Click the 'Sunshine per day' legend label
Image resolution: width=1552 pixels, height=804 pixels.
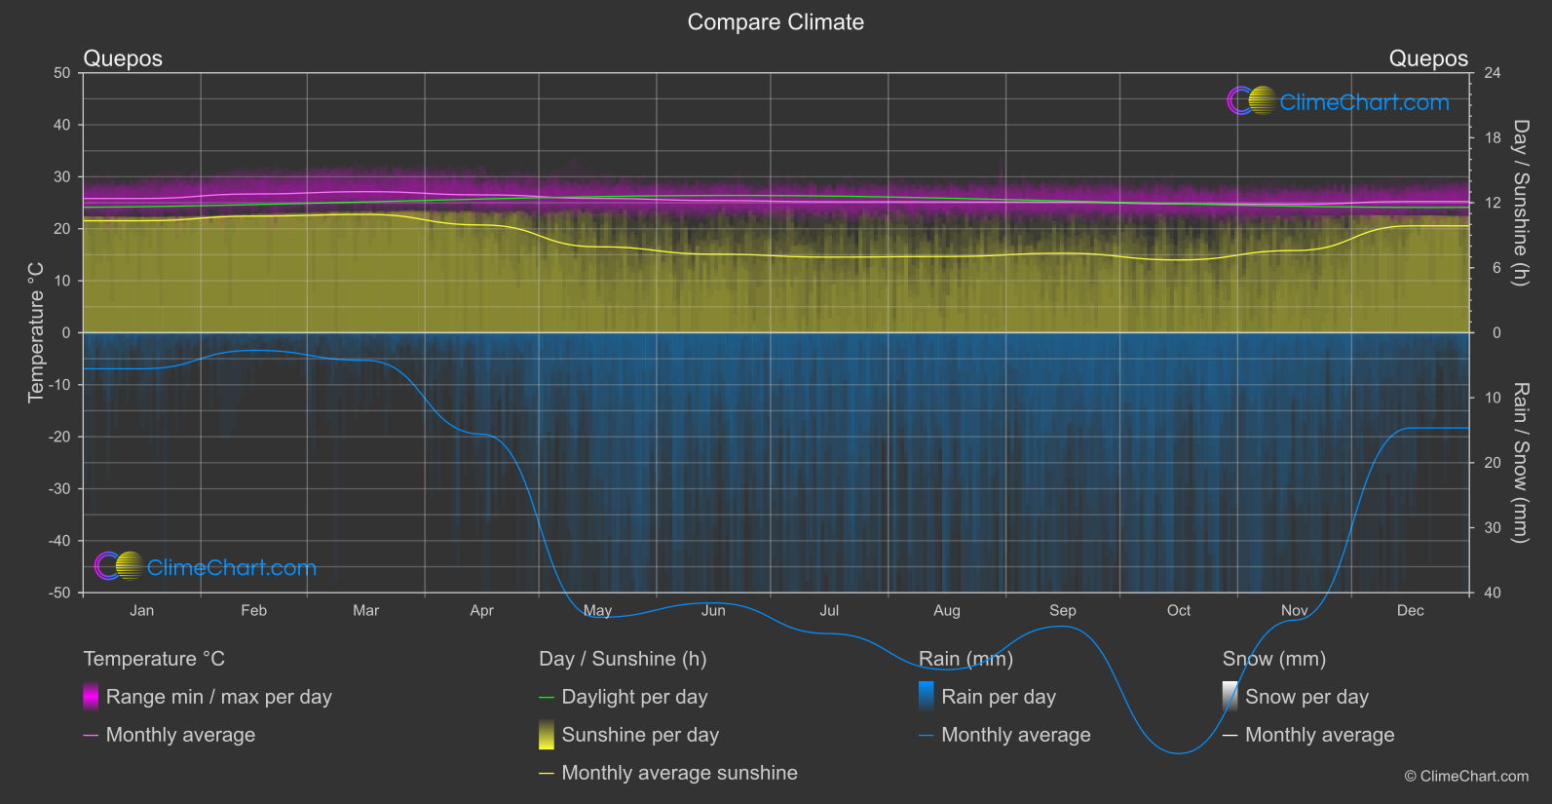pos(640,735)
